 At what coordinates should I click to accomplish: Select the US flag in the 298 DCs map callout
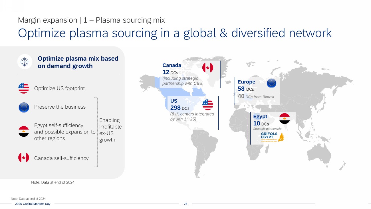(208, 105)
